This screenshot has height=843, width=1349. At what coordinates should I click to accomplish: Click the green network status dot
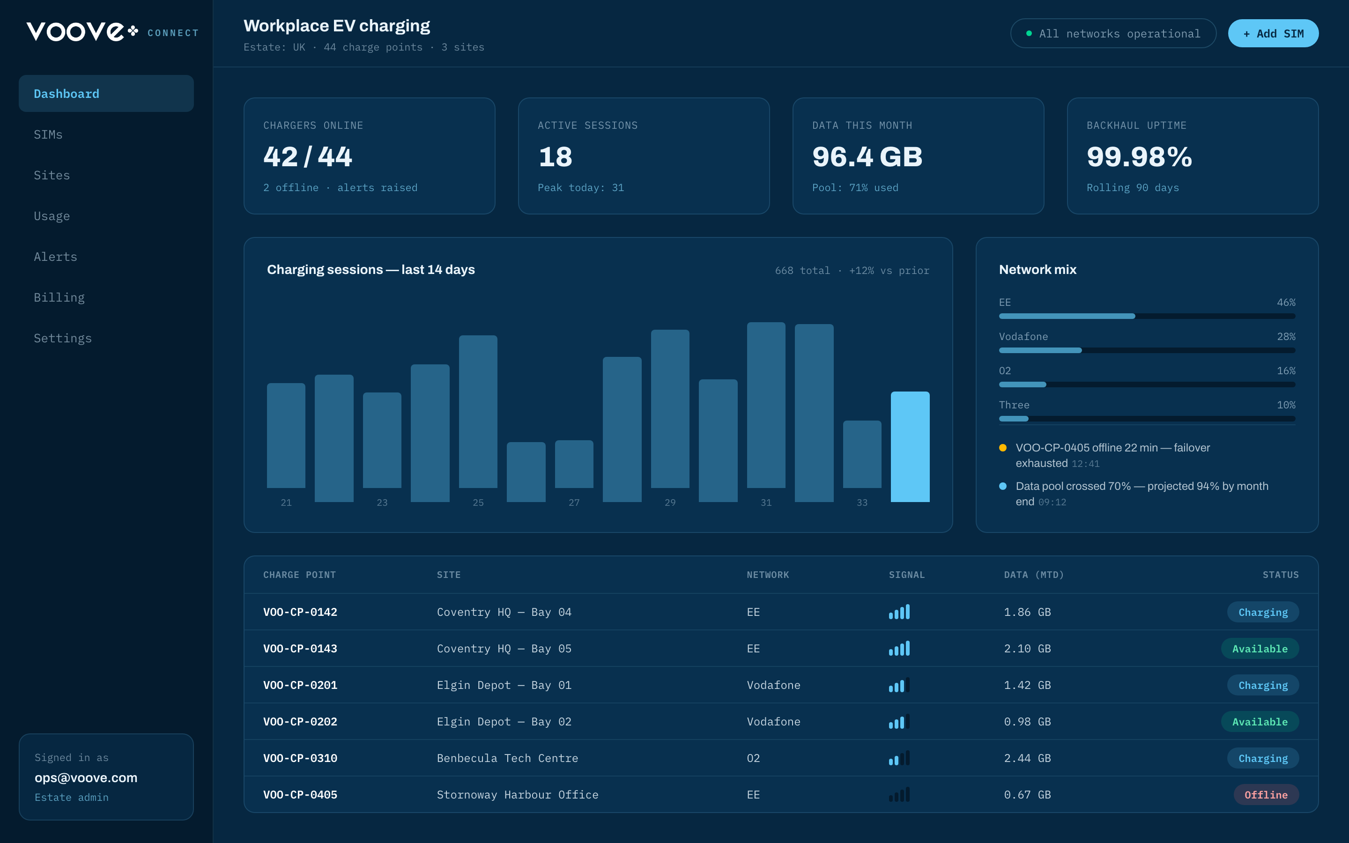point(1029,33)
